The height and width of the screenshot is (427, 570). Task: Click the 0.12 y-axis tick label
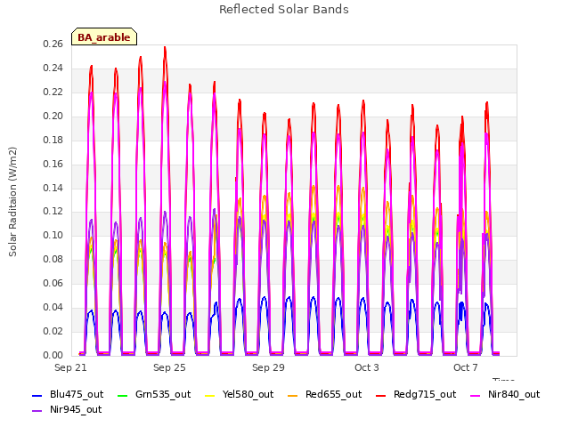53,212
